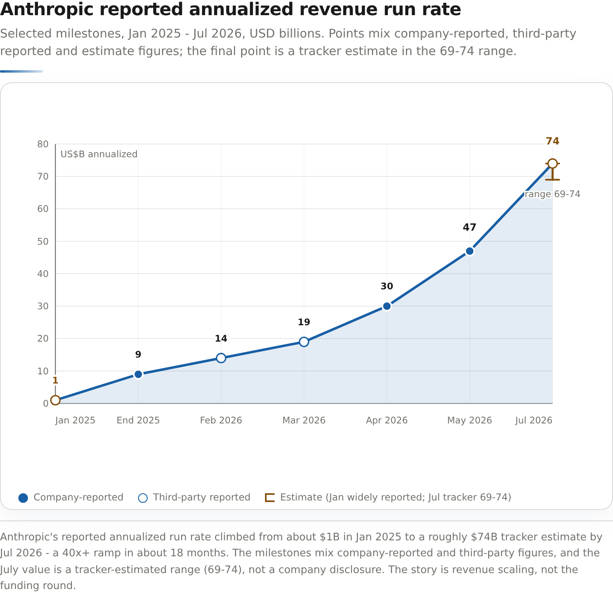The image size is (613, 605).
Task: Click the "Feb 2026" x-axis label
Action: tap(221, 420)
